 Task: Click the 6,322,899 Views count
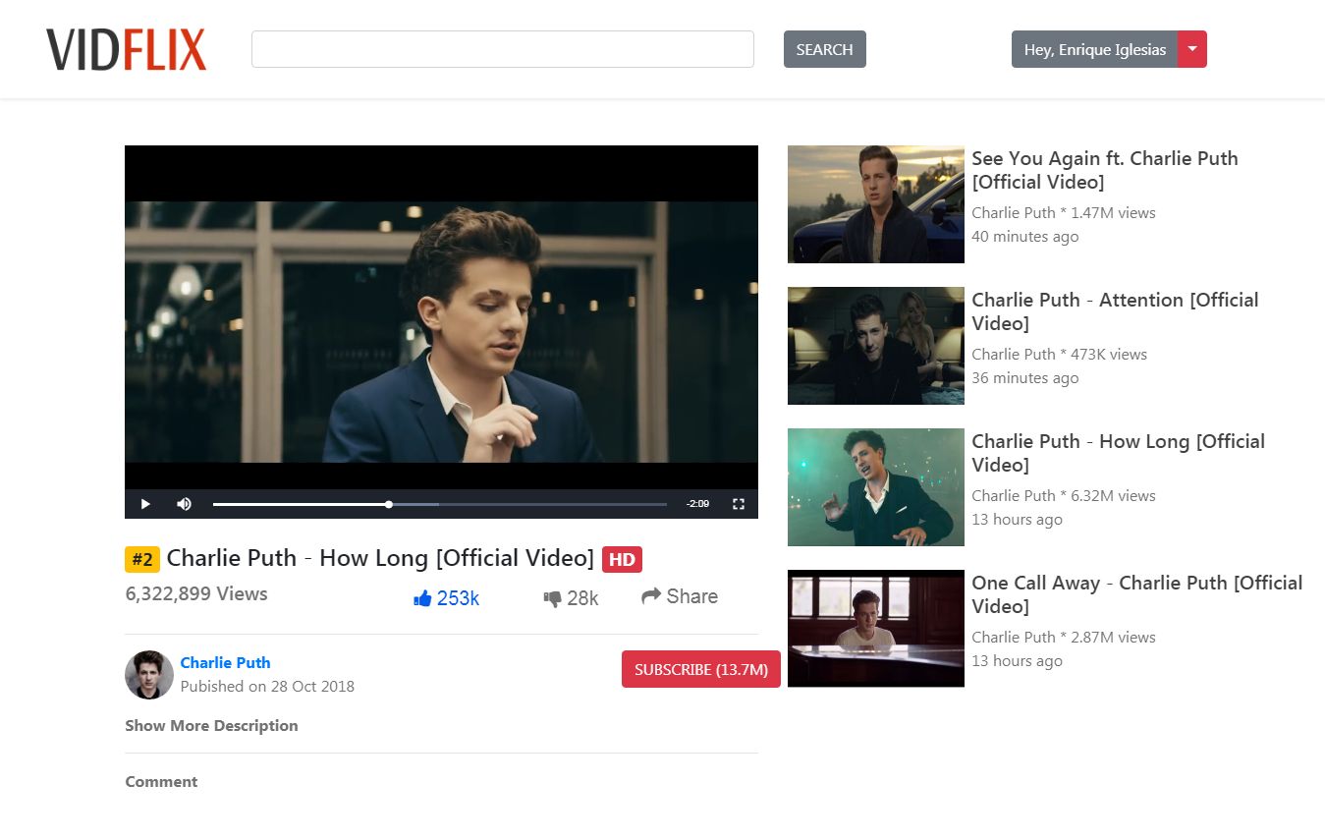pyautogui.click(x=196, y=593)
